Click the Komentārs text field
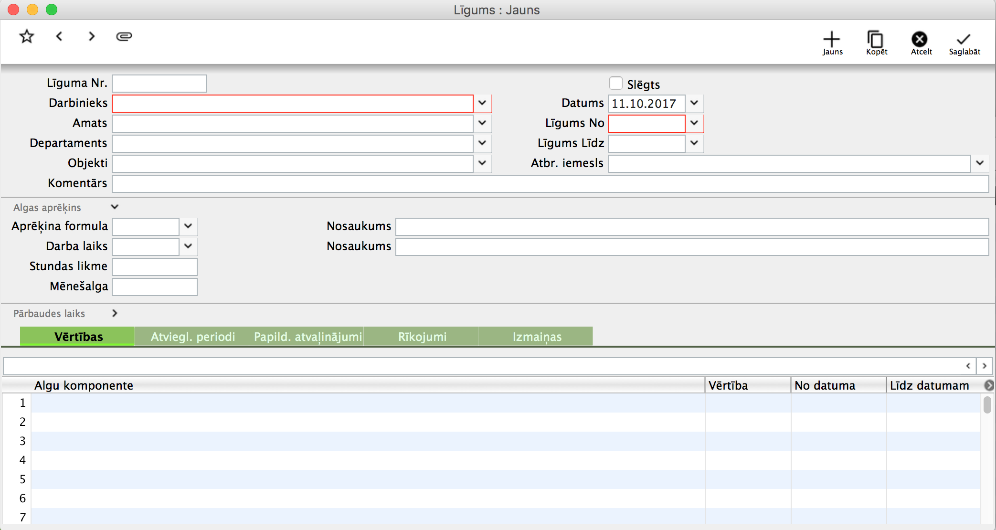This screenshot has width=996, height=530. pyautogui.click(x=550, y=184)
